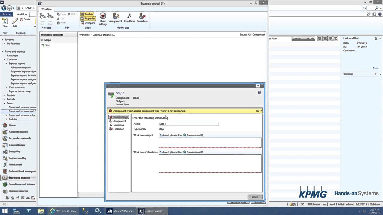
Task: Collapse the Steps group in Workflow elements
Action: pos(42,40)
